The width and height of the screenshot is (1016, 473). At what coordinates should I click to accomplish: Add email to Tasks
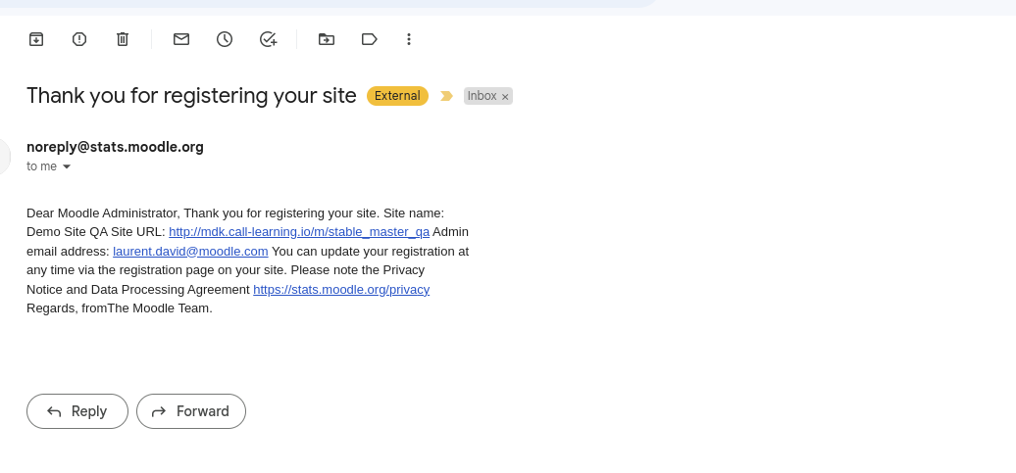(x=268, y=39)
